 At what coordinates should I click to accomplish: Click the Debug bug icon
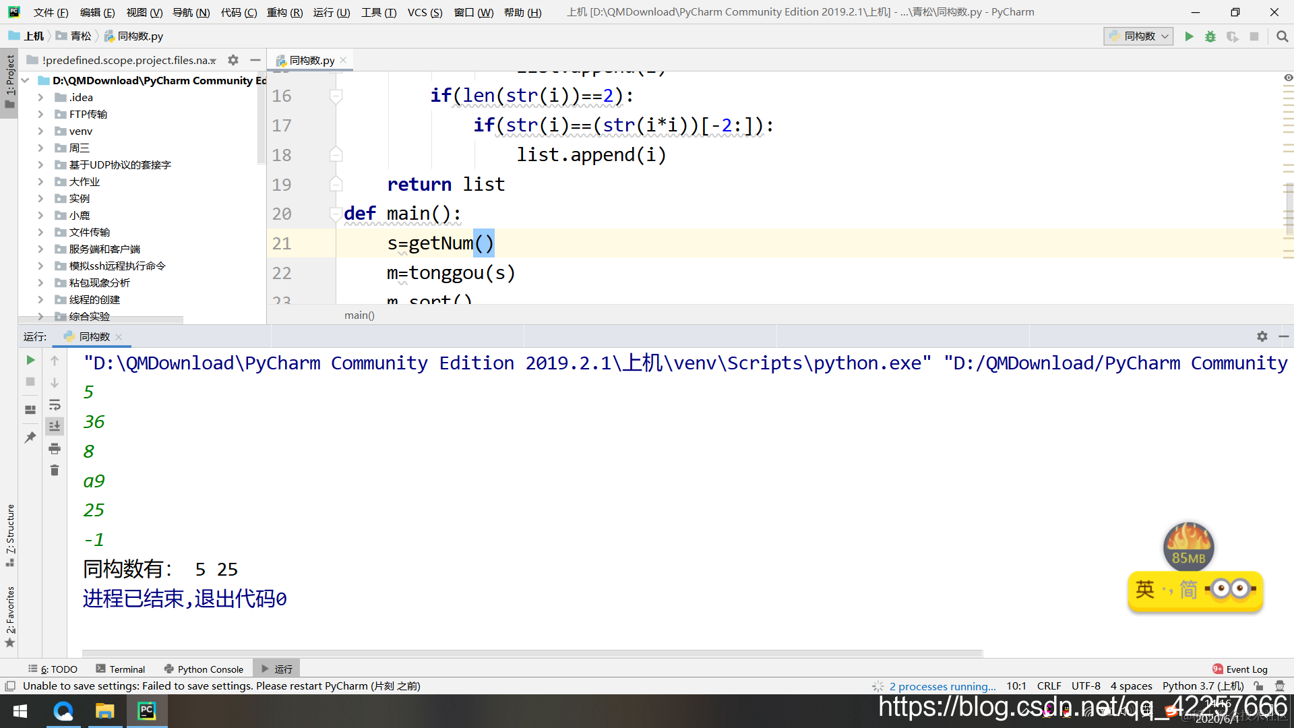click(1210, 36)
